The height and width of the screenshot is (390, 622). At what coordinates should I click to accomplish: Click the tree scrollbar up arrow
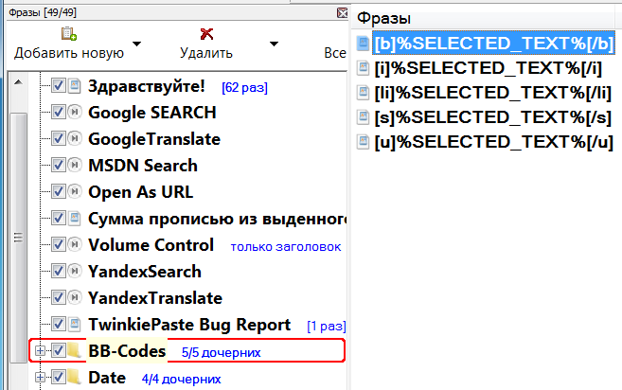(18, 82)
